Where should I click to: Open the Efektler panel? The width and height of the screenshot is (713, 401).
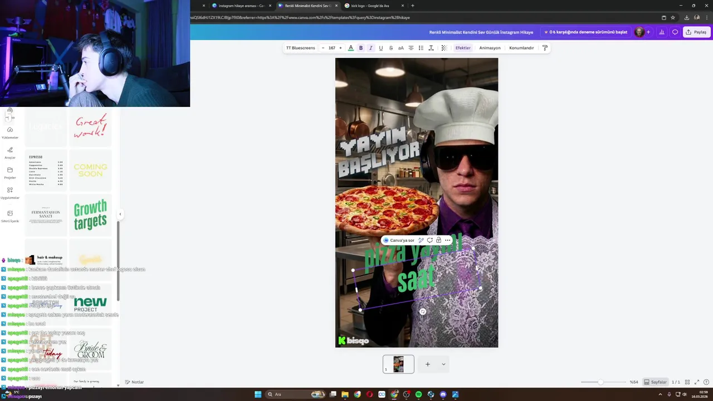pyautogui.click(x=463, y=48)
